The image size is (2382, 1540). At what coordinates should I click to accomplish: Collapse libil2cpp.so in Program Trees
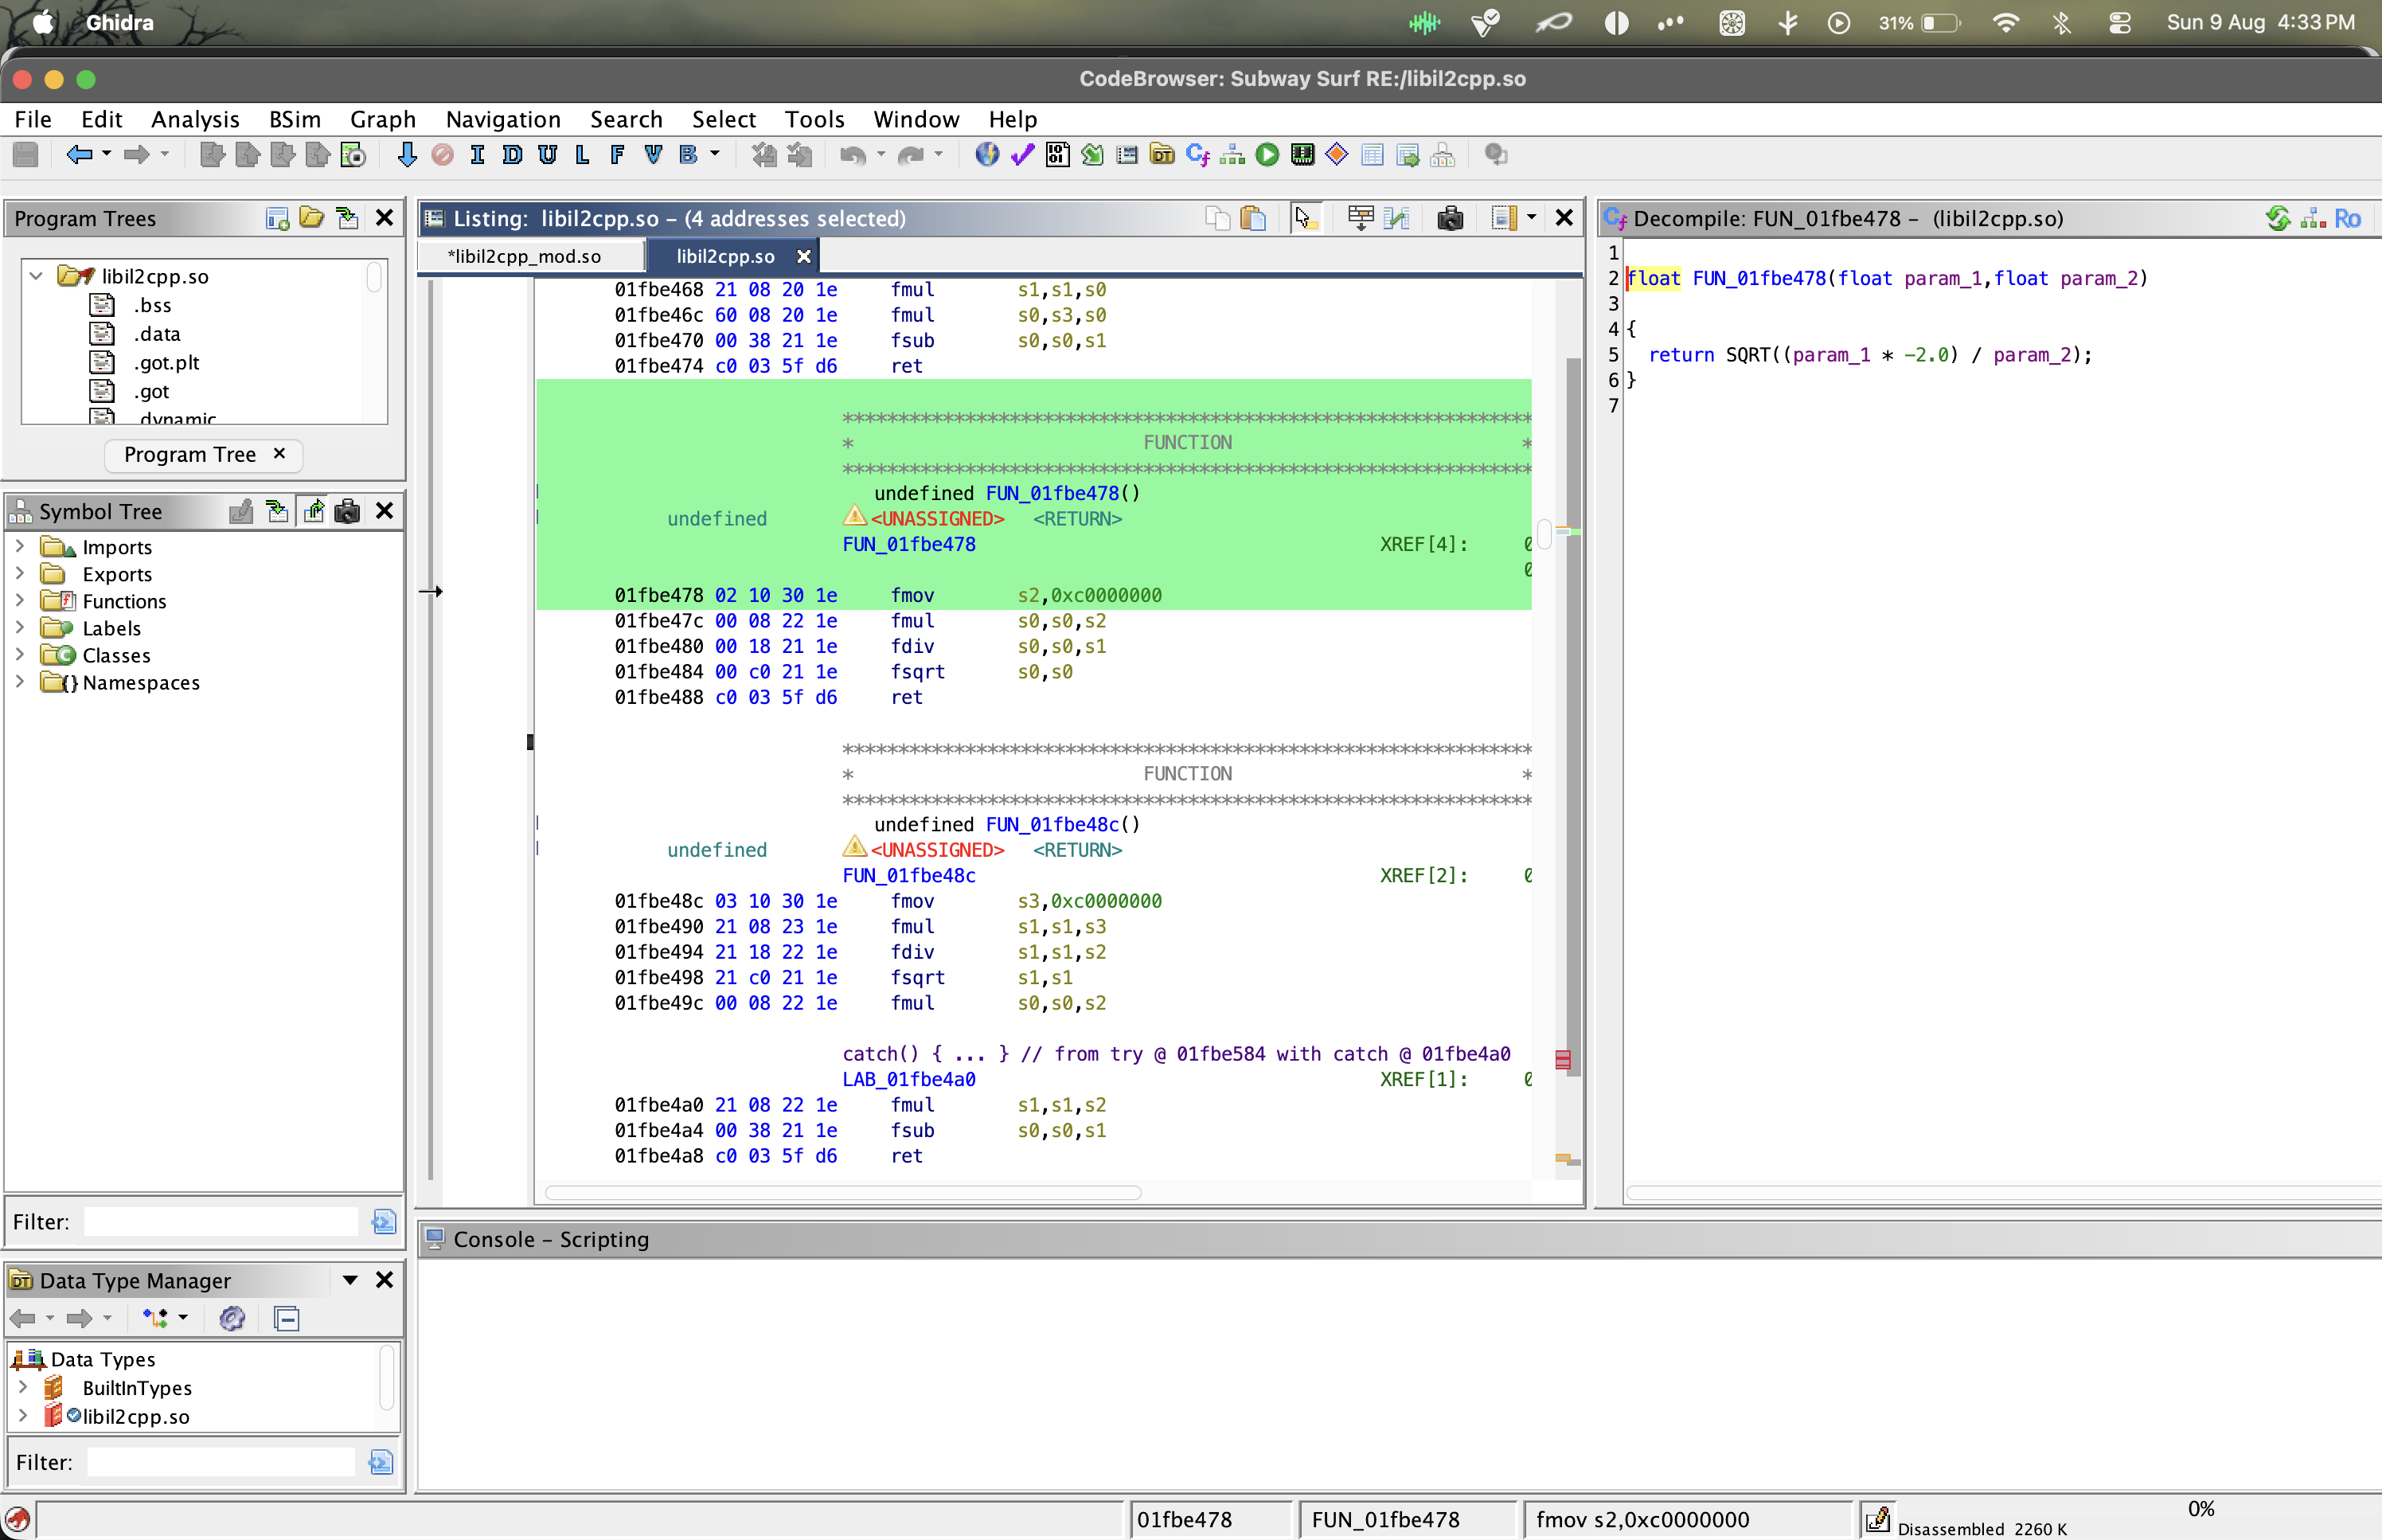click(36, 275)
